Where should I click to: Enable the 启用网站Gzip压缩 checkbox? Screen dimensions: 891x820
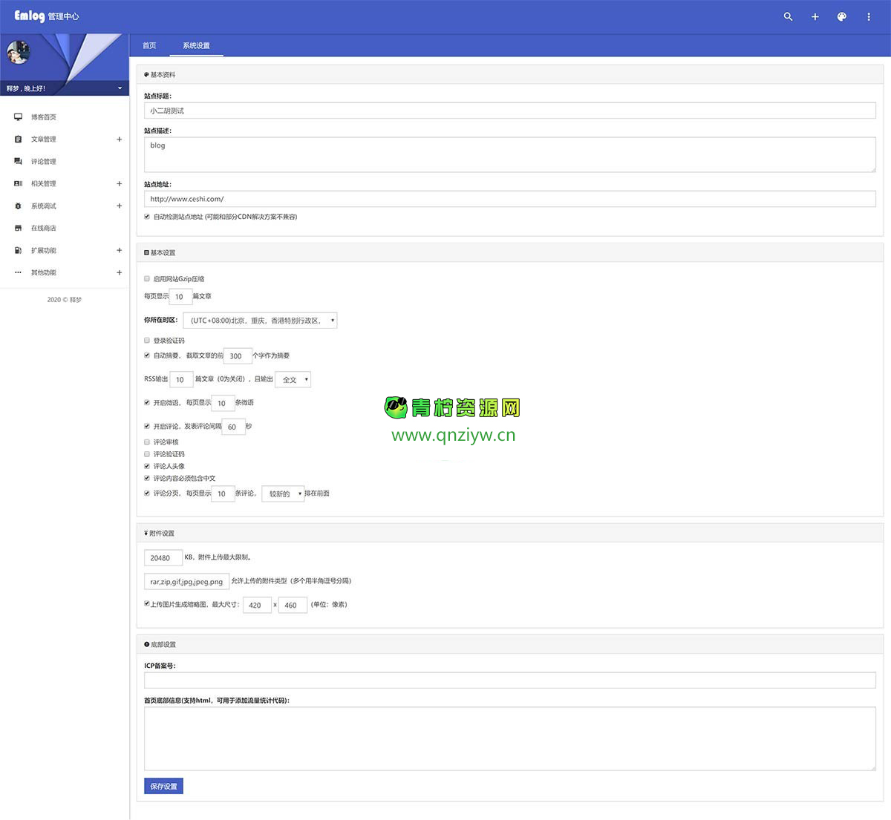[147, 279]
